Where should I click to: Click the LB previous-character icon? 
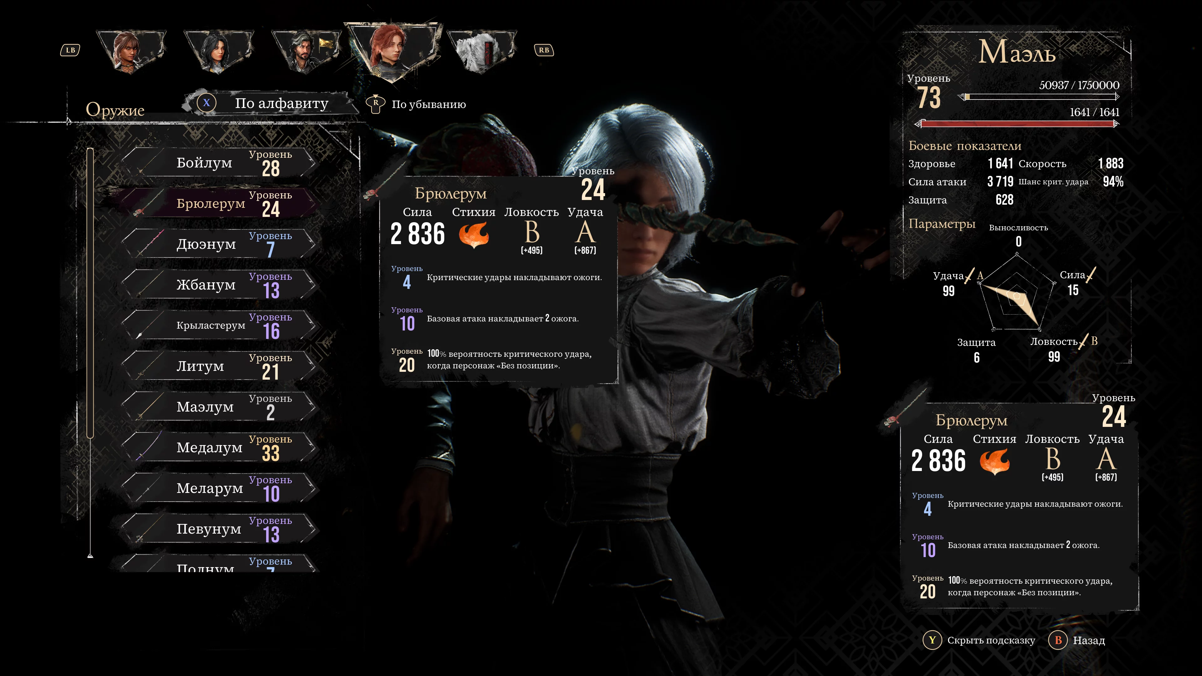pyautogui.click(x=70, y=50)
